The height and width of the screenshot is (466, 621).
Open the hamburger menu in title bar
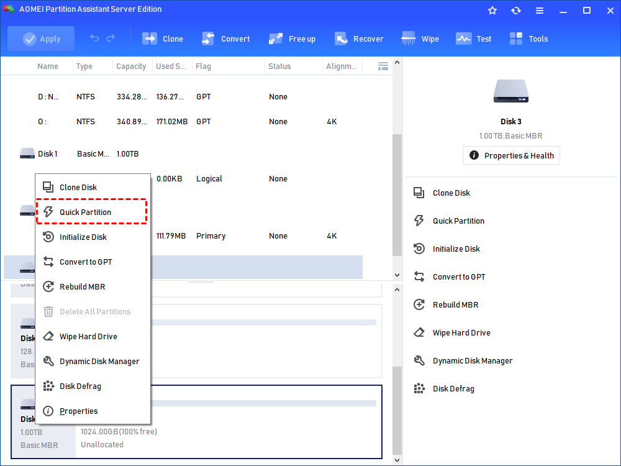click(x=540, y=11)
